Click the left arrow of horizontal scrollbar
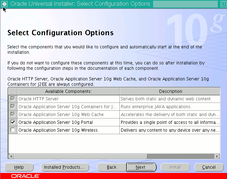The width and height of the screenshot is (227, 179). 11,156
